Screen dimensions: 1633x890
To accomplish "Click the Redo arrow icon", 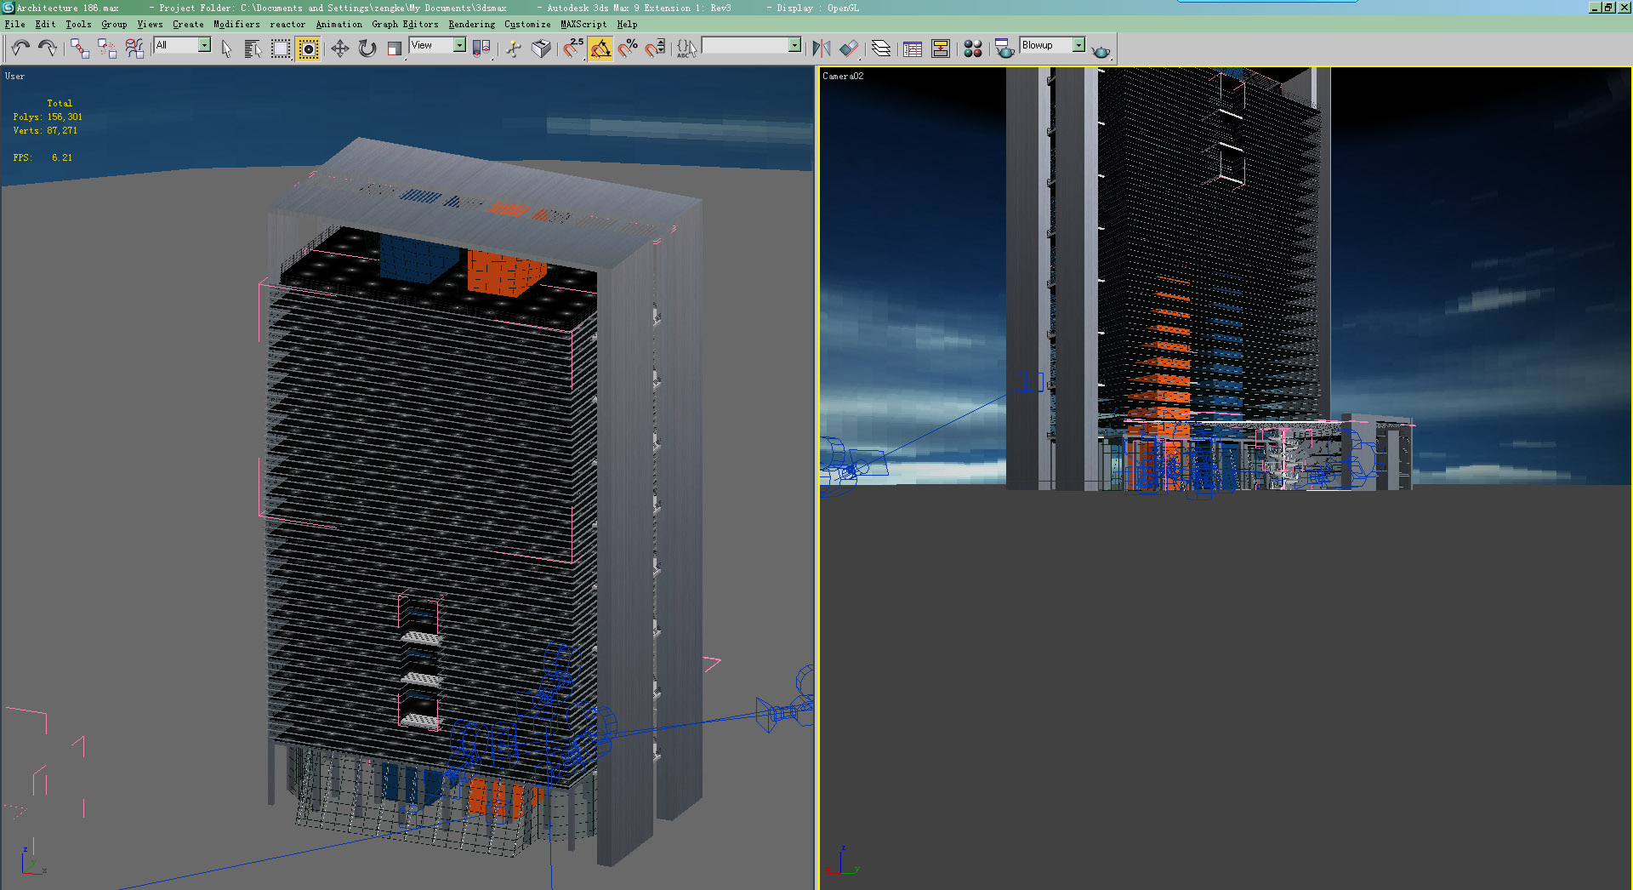I will pos(48,48).
